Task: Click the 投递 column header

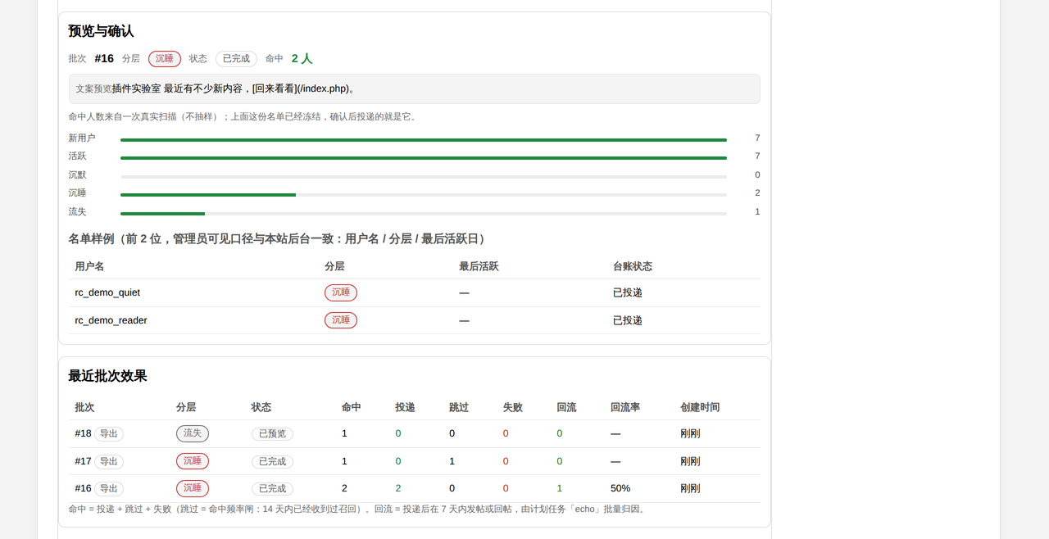Action: point(405,407)
